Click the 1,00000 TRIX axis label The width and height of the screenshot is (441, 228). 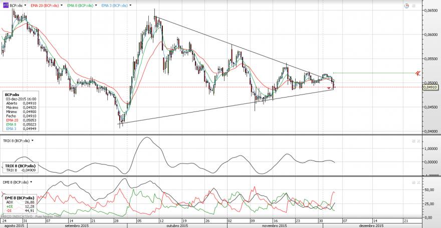[431, 148]
